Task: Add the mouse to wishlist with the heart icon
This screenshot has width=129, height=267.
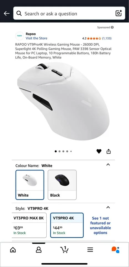Action: click(99, 151)
